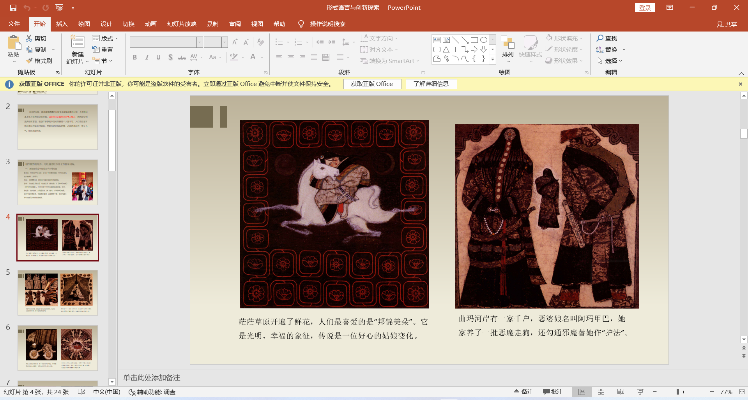The width and height of the screenshot is (748, 400).
Task: Toggle justify alignment
Action: coord(314,57)
